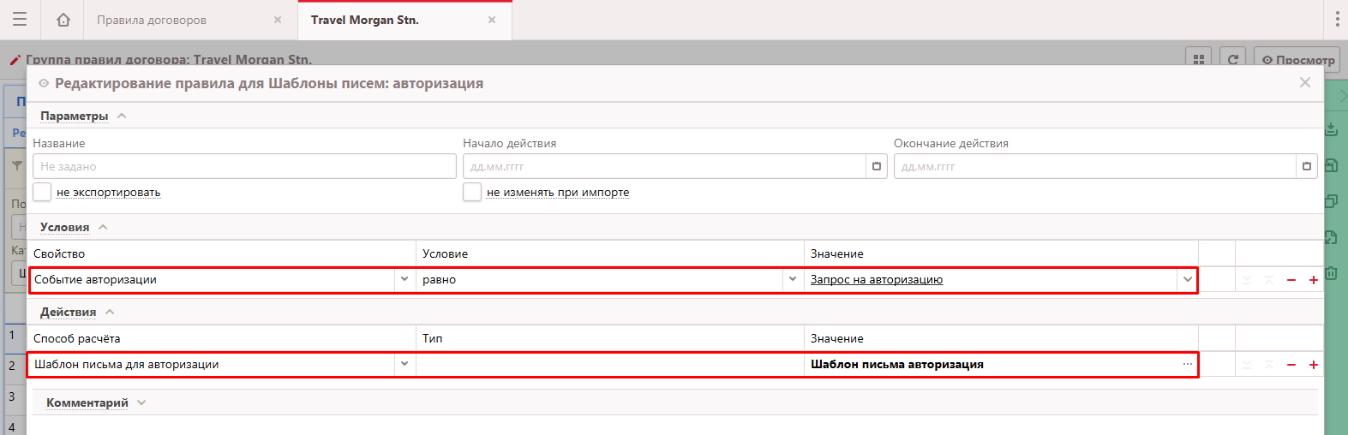The width and height of the screenshot is (1348, 435).
Task: Open the равно condition dropdown
Action: click(x=792, y=279)
